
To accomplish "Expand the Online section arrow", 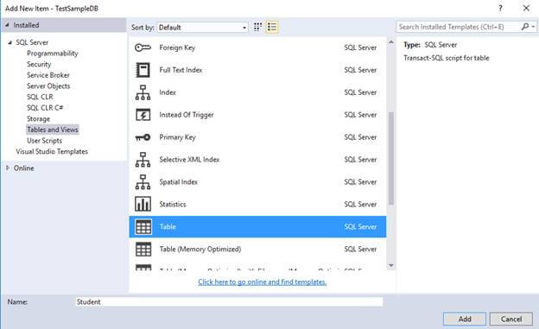I will (8, 168).
